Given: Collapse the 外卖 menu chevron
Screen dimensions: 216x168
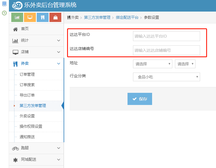Looking at the screenshot, I should (x=59, y=64).
